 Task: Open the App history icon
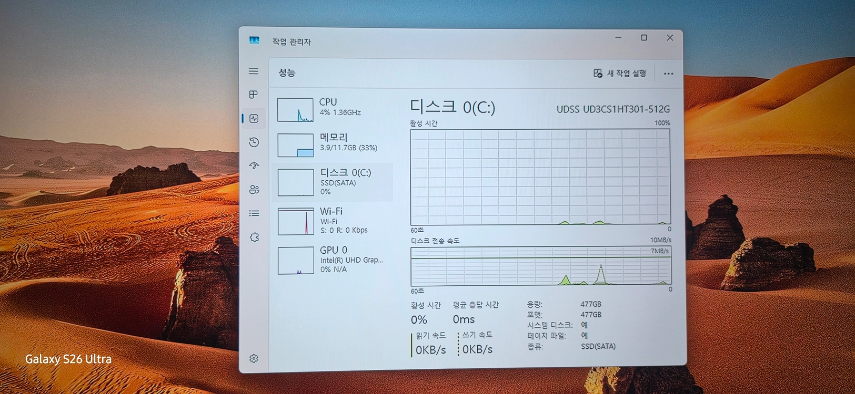coord(254,142)
